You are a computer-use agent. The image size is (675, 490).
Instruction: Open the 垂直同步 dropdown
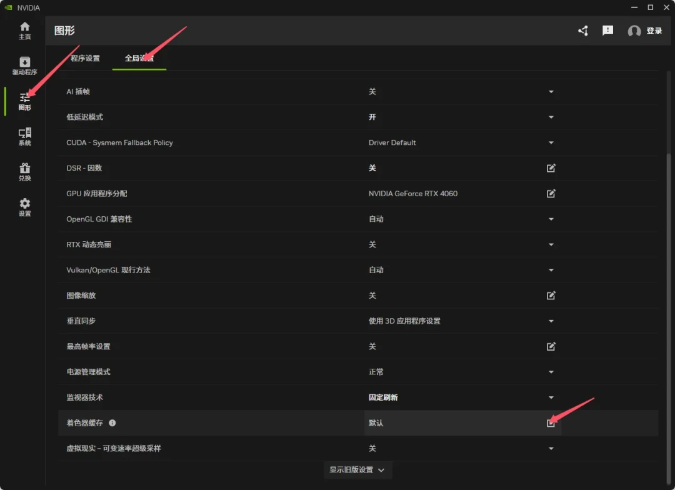(551, 321)
